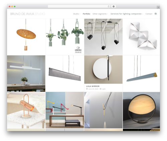This screenshot has height=141, width=167.
Task: Click the browser reload icon
Action: pos(109,6)
